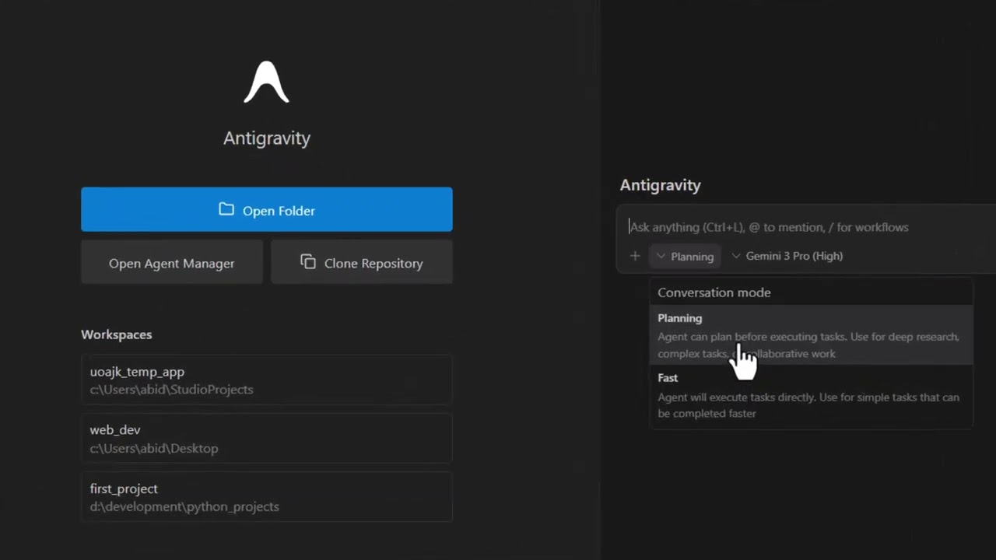
Task: Click the Antigravity logo icon
Action: click(266, 82)
